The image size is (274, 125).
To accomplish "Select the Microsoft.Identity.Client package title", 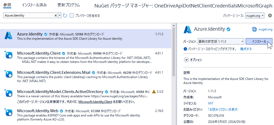I will (x=39, y=53).
